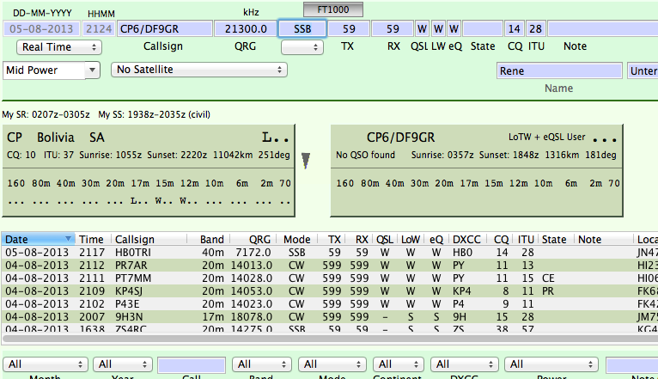658x379 pixels.
Task: Toggle the LW status W box
Action: coord(438,28)
